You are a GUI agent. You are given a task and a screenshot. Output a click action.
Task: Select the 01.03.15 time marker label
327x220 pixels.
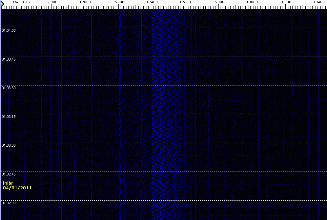(x=9, y=117)
